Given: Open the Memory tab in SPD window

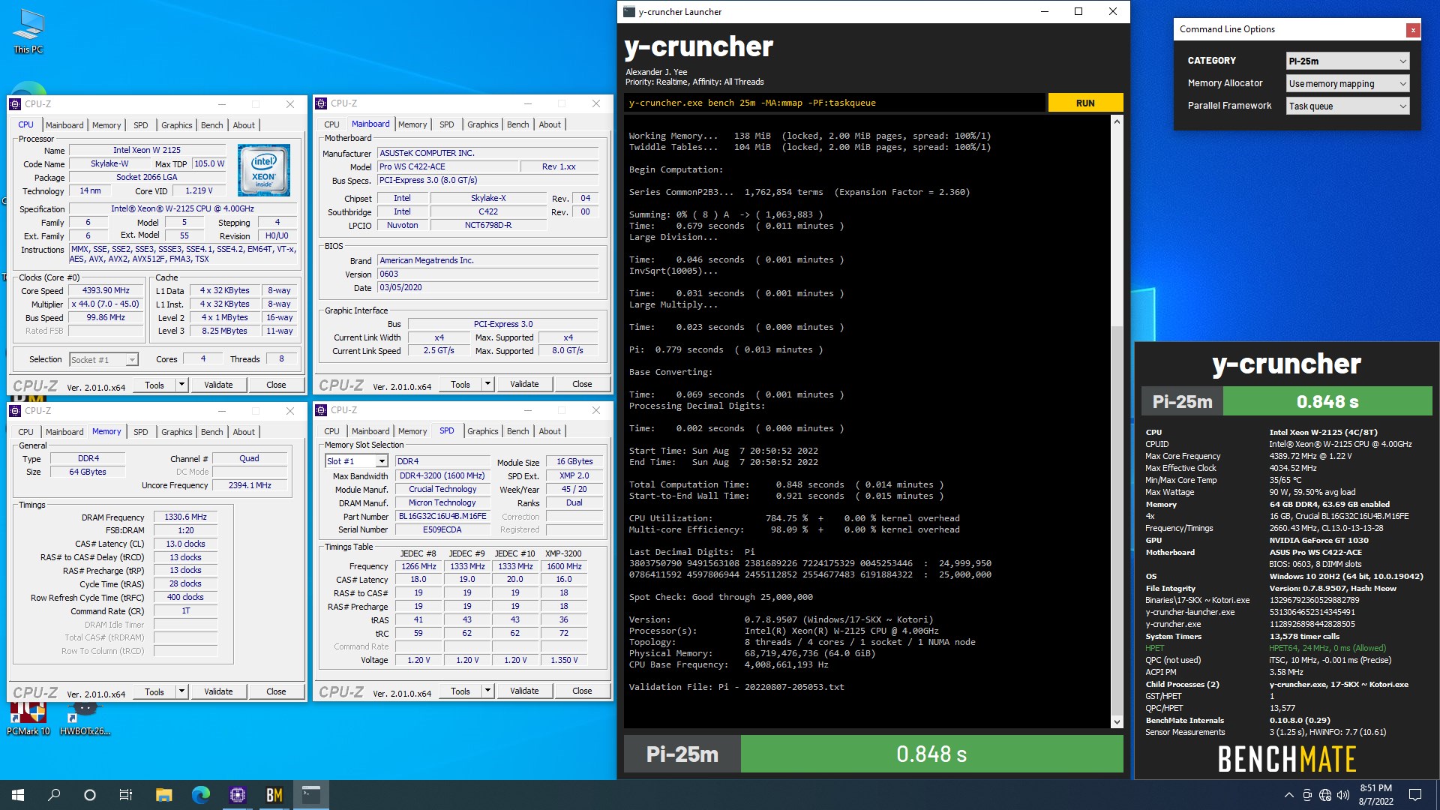Looking at the screenshot, I should (412, 431).
